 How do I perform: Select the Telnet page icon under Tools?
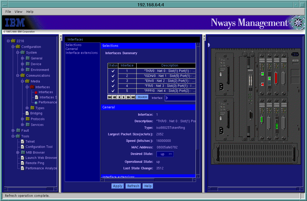point(23,141)
